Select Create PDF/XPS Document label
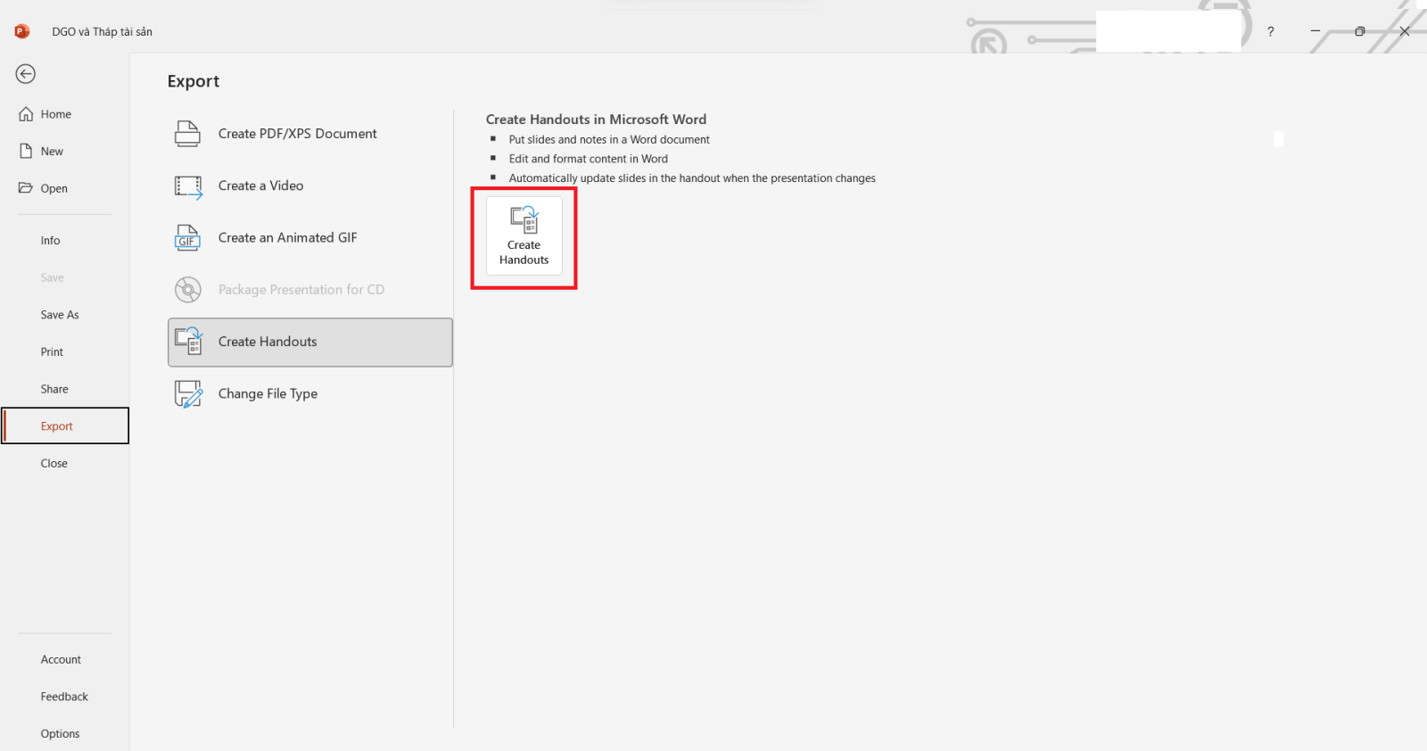The height and width of the screenshot is (751, 1427). click(x=298, y=134)
